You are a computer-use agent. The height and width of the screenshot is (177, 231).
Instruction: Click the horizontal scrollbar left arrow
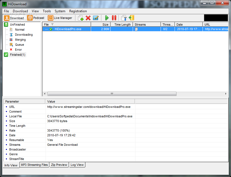pos(45,94)
